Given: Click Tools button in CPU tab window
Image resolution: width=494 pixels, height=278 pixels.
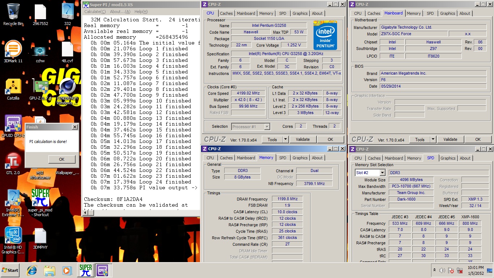Looking at the screenshot, I should pos(272,139).
